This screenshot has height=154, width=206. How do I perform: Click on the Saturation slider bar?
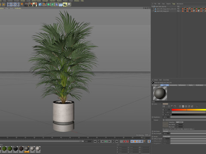(189, 112)
